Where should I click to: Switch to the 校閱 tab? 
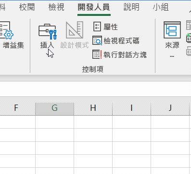[27, 7]
